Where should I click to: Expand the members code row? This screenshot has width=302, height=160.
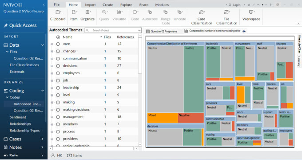(52, 124)
